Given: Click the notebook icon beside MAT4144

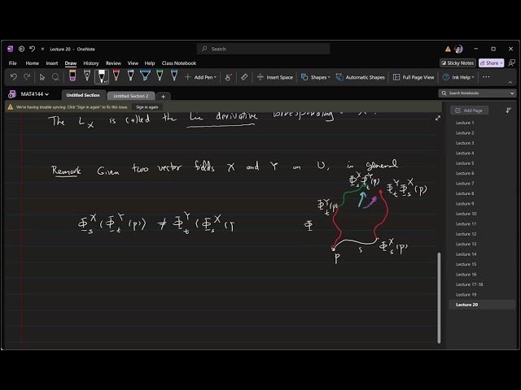Looking at the screenshot, I should (x=12, y=94).
